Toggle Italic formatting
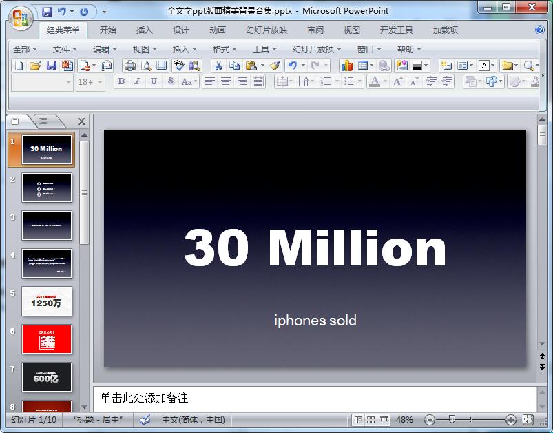Viewport: 553px width, 433px height. [137, 82]
